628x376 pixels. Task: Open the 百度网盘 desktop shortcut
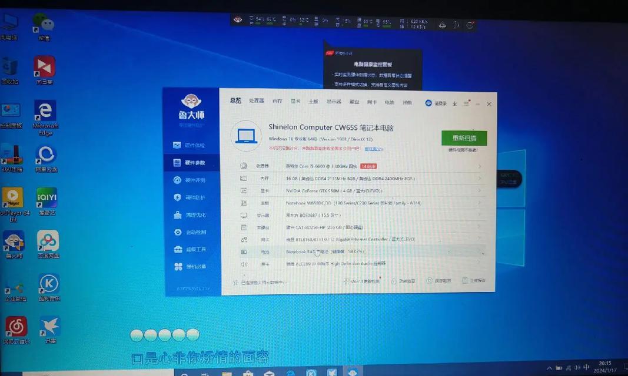point(48,244)
